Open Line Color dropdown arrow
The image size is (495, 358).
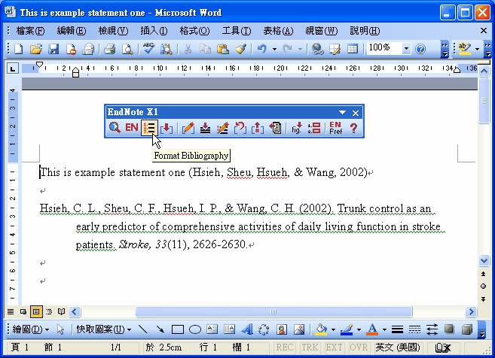[359, 329]
